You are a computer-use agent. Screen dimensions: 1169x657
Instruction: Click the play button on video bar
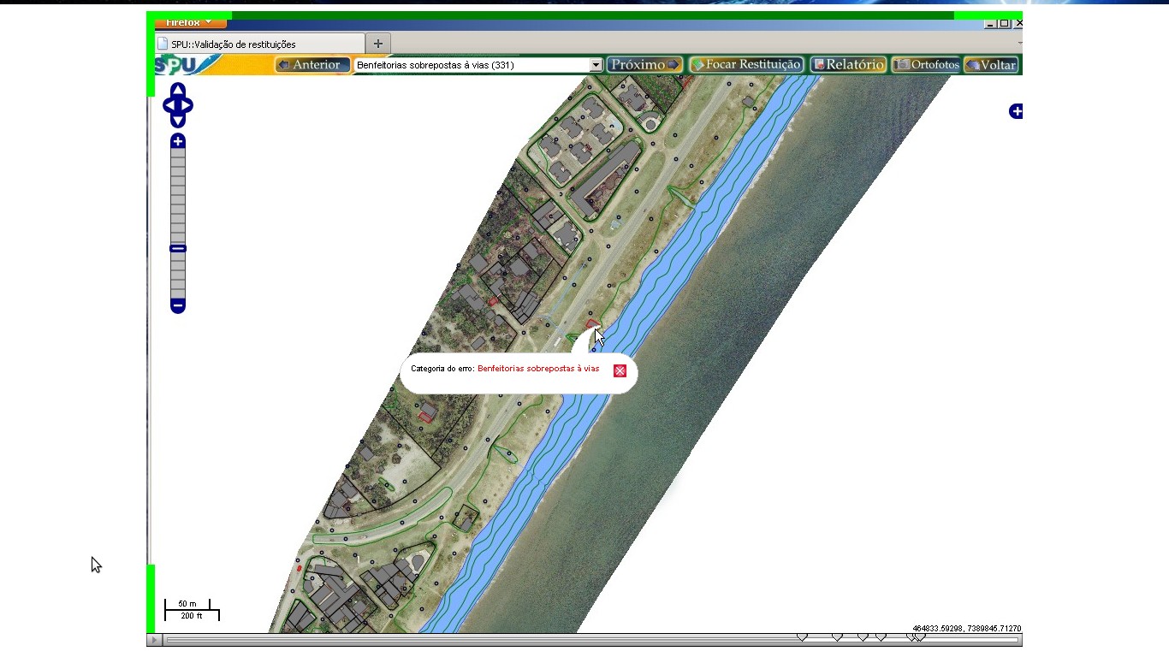(x=155, y=640)
